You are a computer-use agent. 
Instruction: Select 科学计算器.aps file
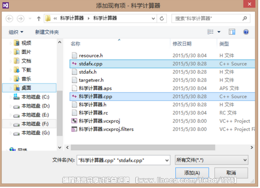click(95, 88)
